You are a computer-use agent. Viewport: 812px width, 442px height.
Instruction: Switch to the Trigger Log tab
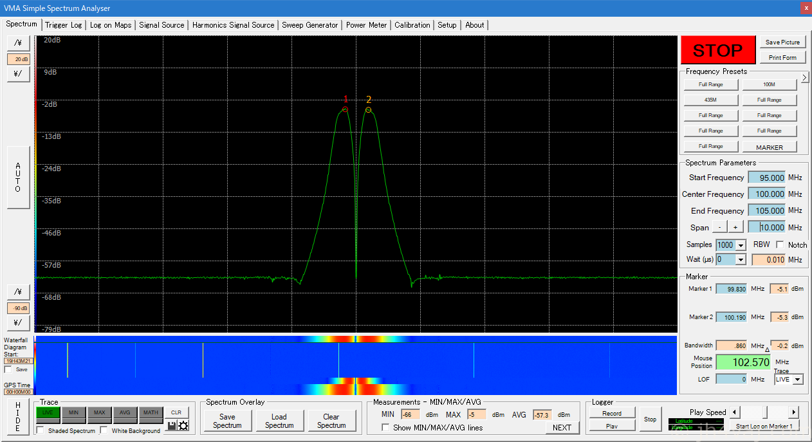coord(64,25)
